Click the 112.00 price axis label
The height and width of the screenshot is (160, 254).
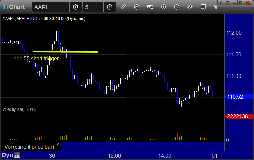(x=234, y=33)
